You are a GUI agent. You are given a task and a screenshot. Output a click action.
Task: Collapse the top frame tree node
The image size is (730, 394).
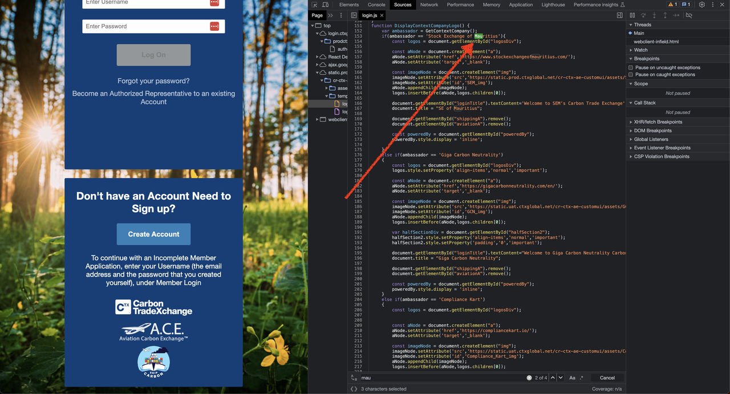[x=313, y=26]
